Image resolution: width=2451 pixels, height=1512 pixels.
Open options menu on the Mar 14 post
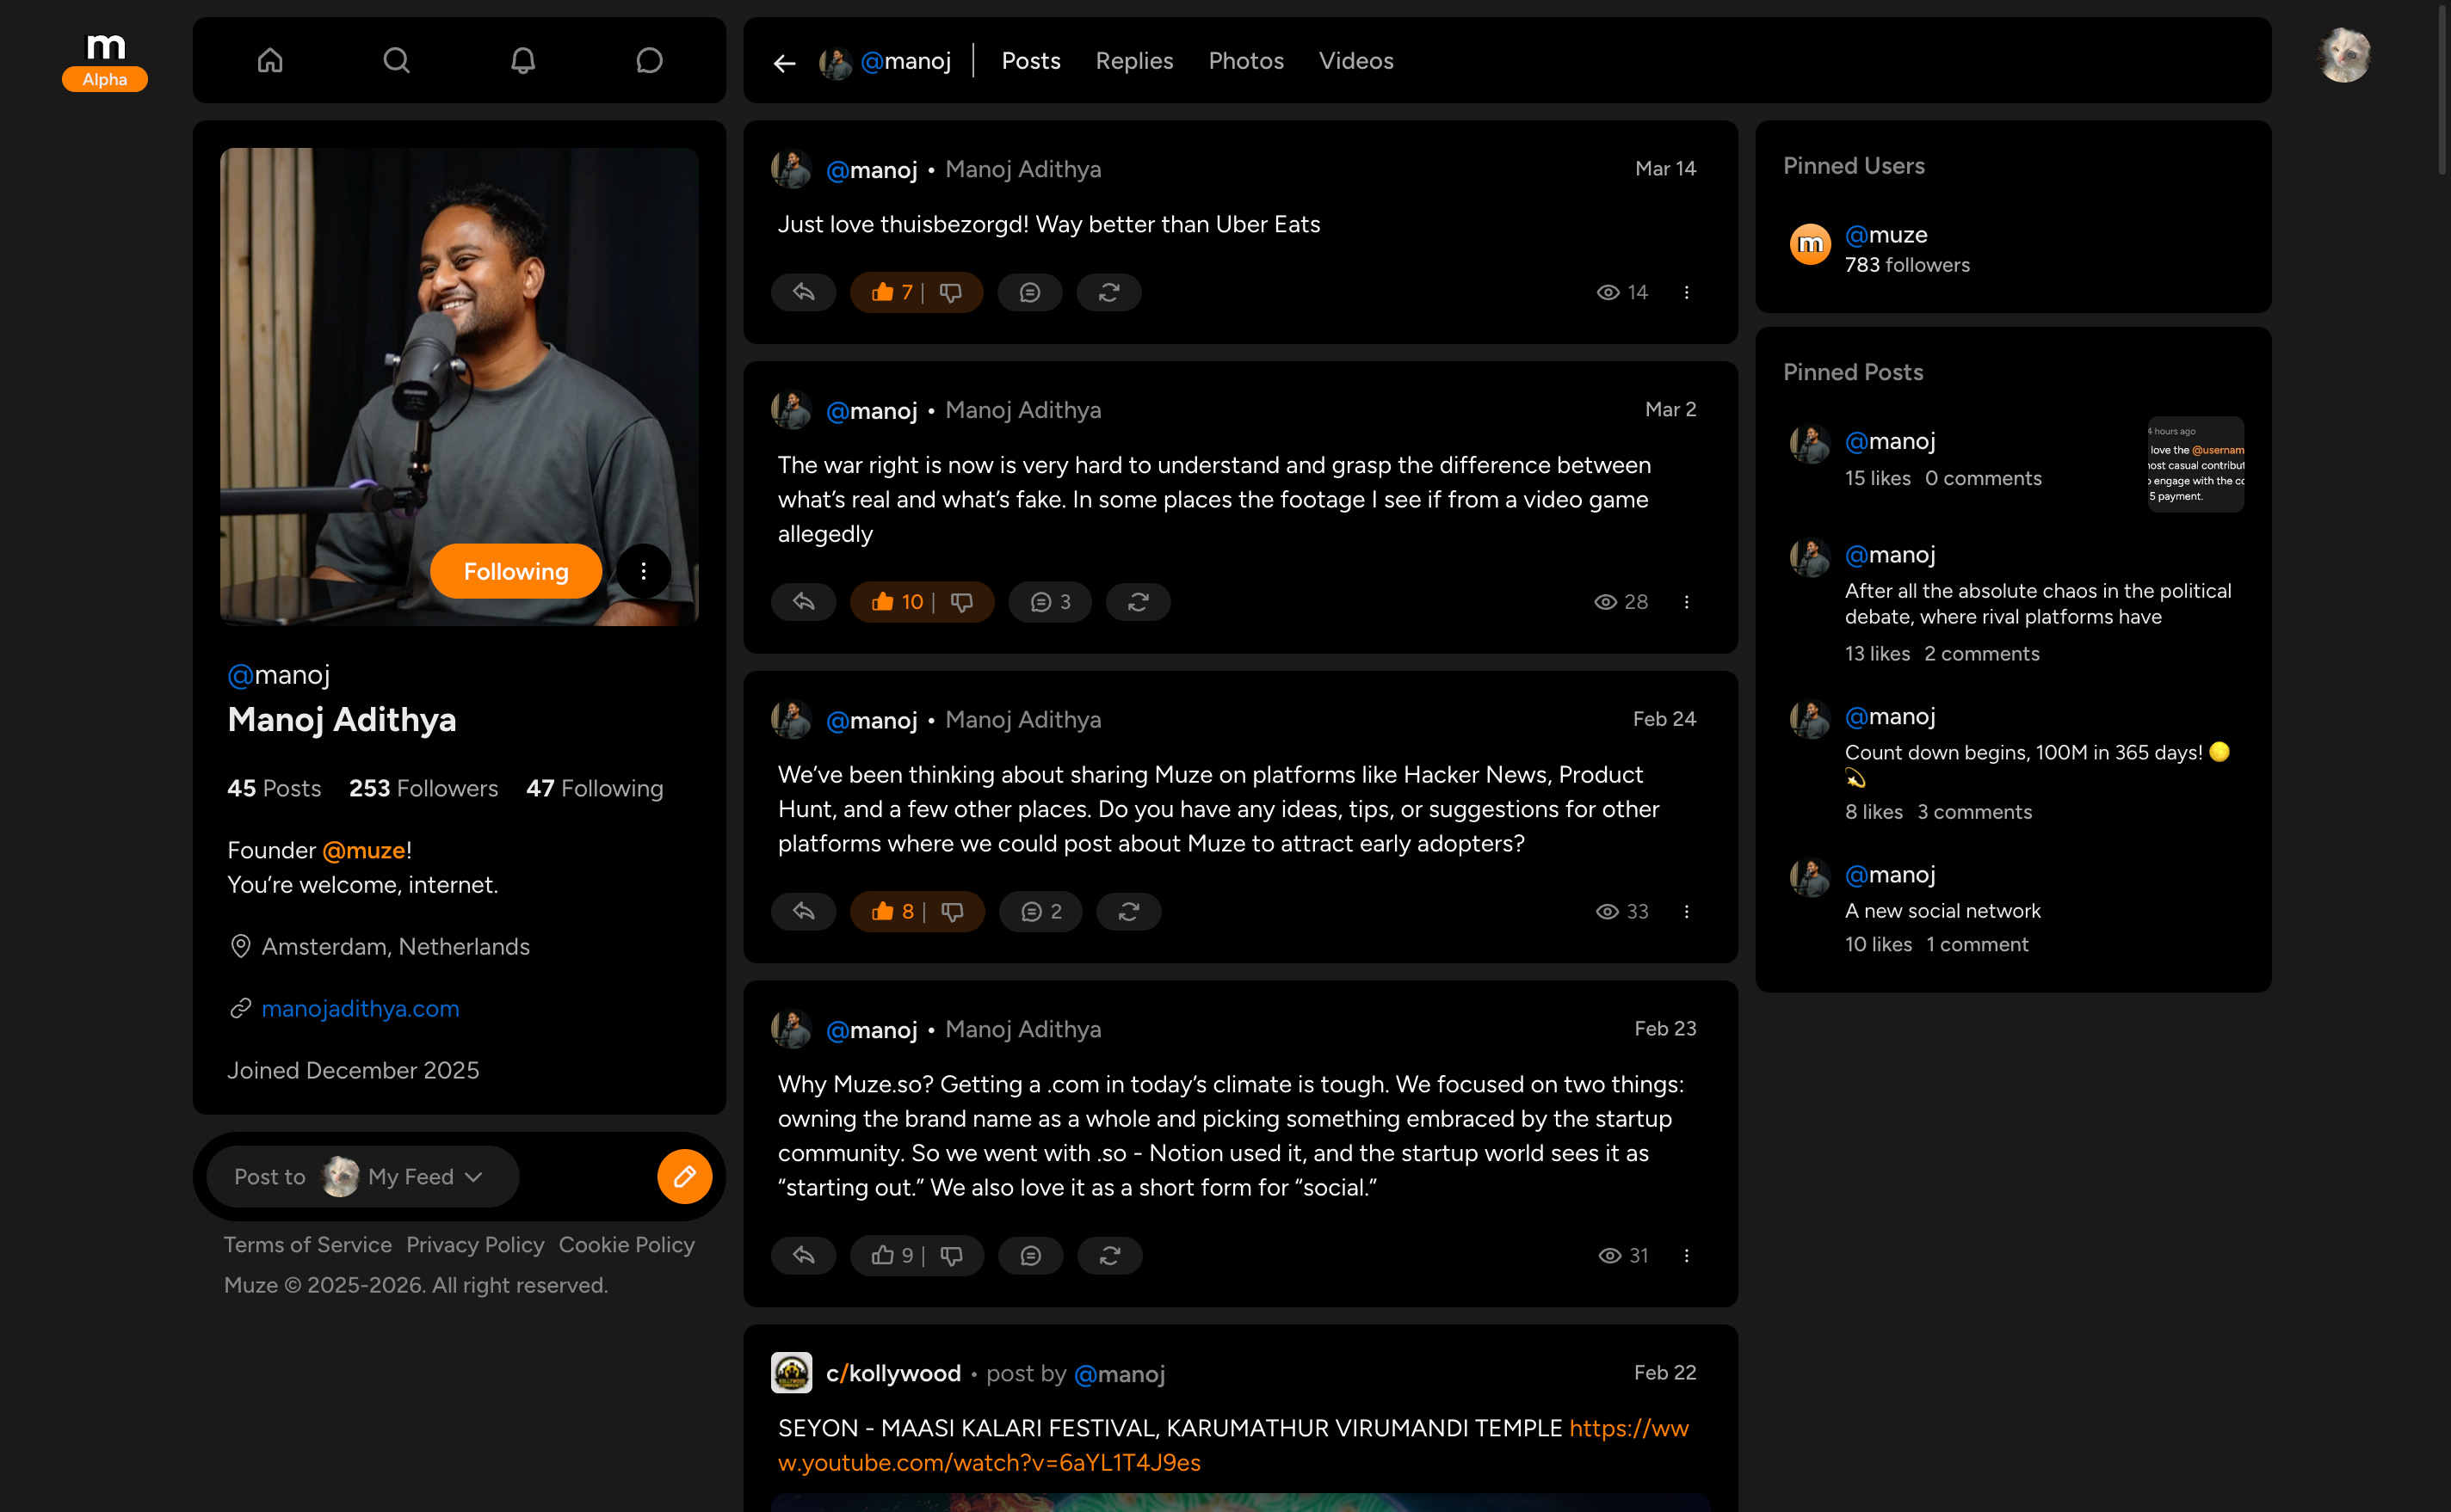point(1688,292)
